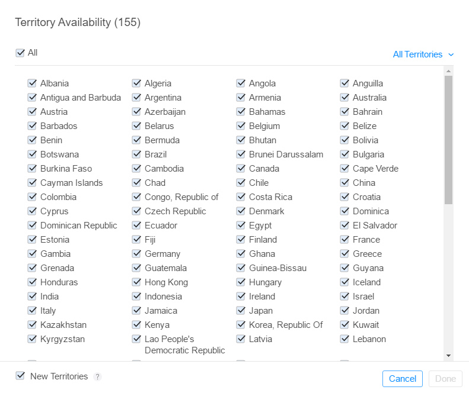Deselect the Hong Kong checkbox
This screenshot has height=393, width=469.
136,282
